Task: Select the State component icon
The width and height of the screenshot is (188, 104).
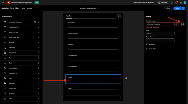Action: coord(5,63)
